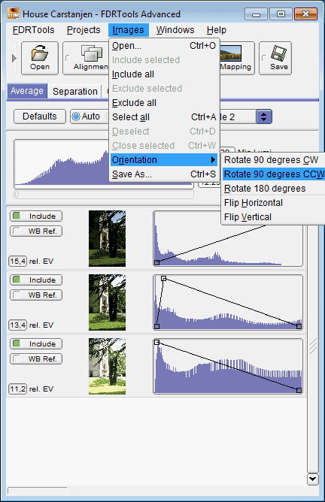
Task: Choose Rotate 90 degrees CCW
Action: 274,174
